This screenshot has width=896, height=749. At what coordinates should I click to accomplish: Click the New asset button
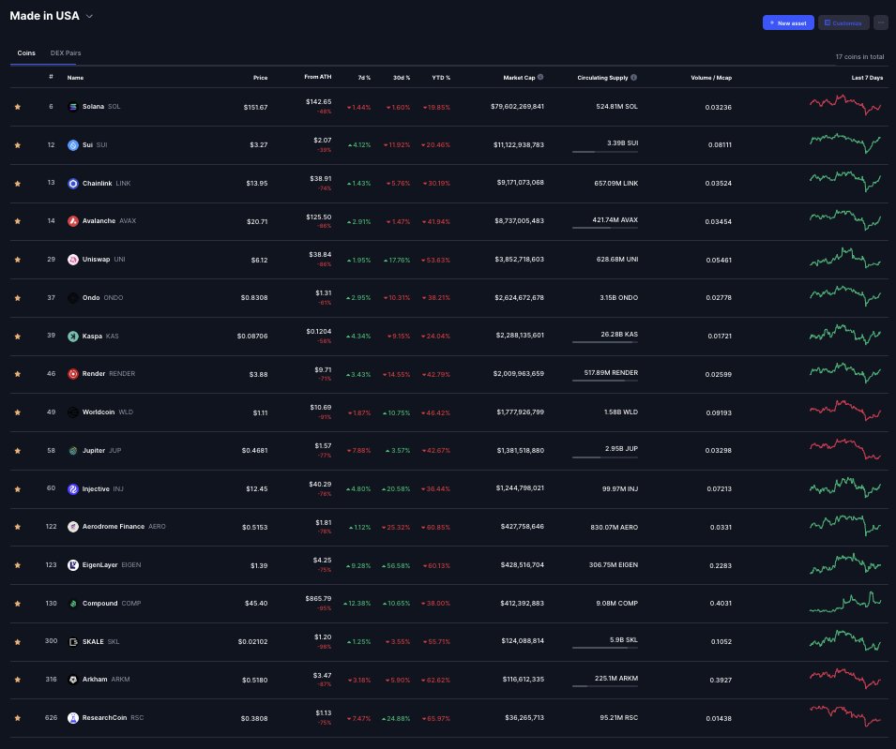[788, 22]
